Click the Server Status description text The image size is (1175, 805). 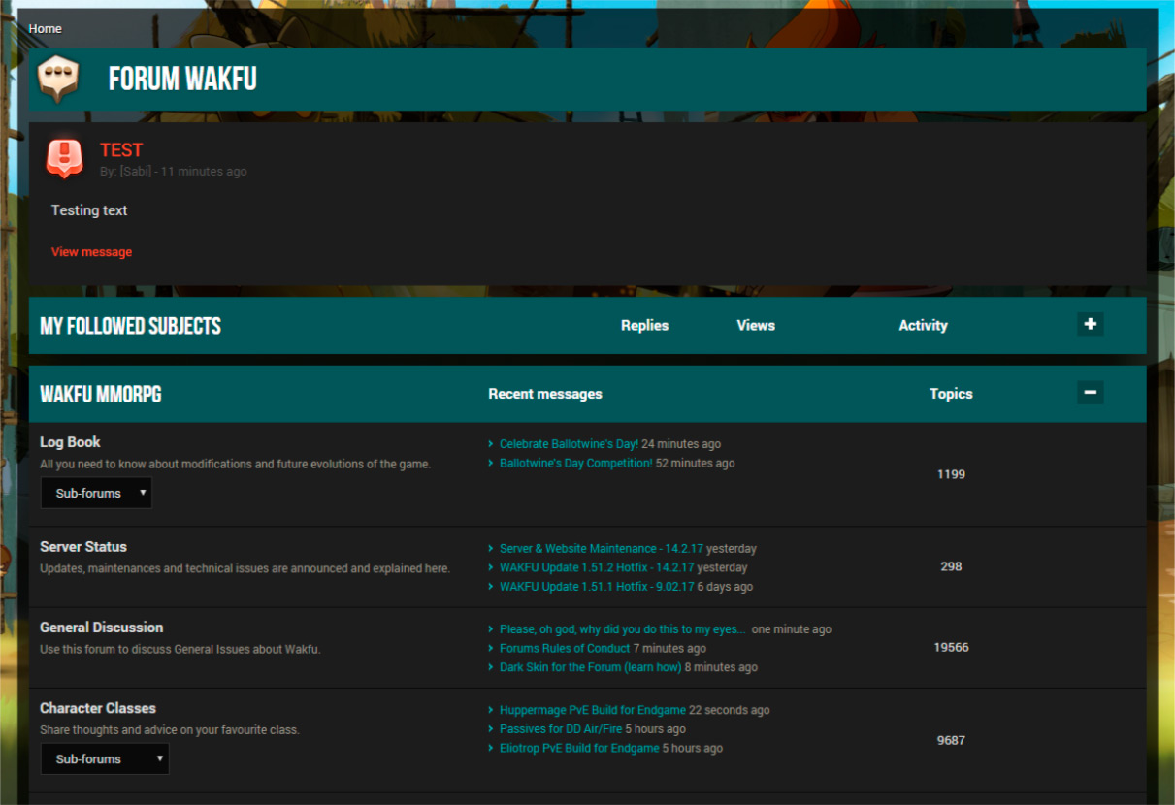coord(245,568)
